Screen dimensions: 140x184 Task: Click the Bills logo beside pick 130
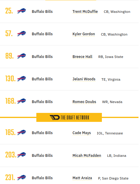22,79
